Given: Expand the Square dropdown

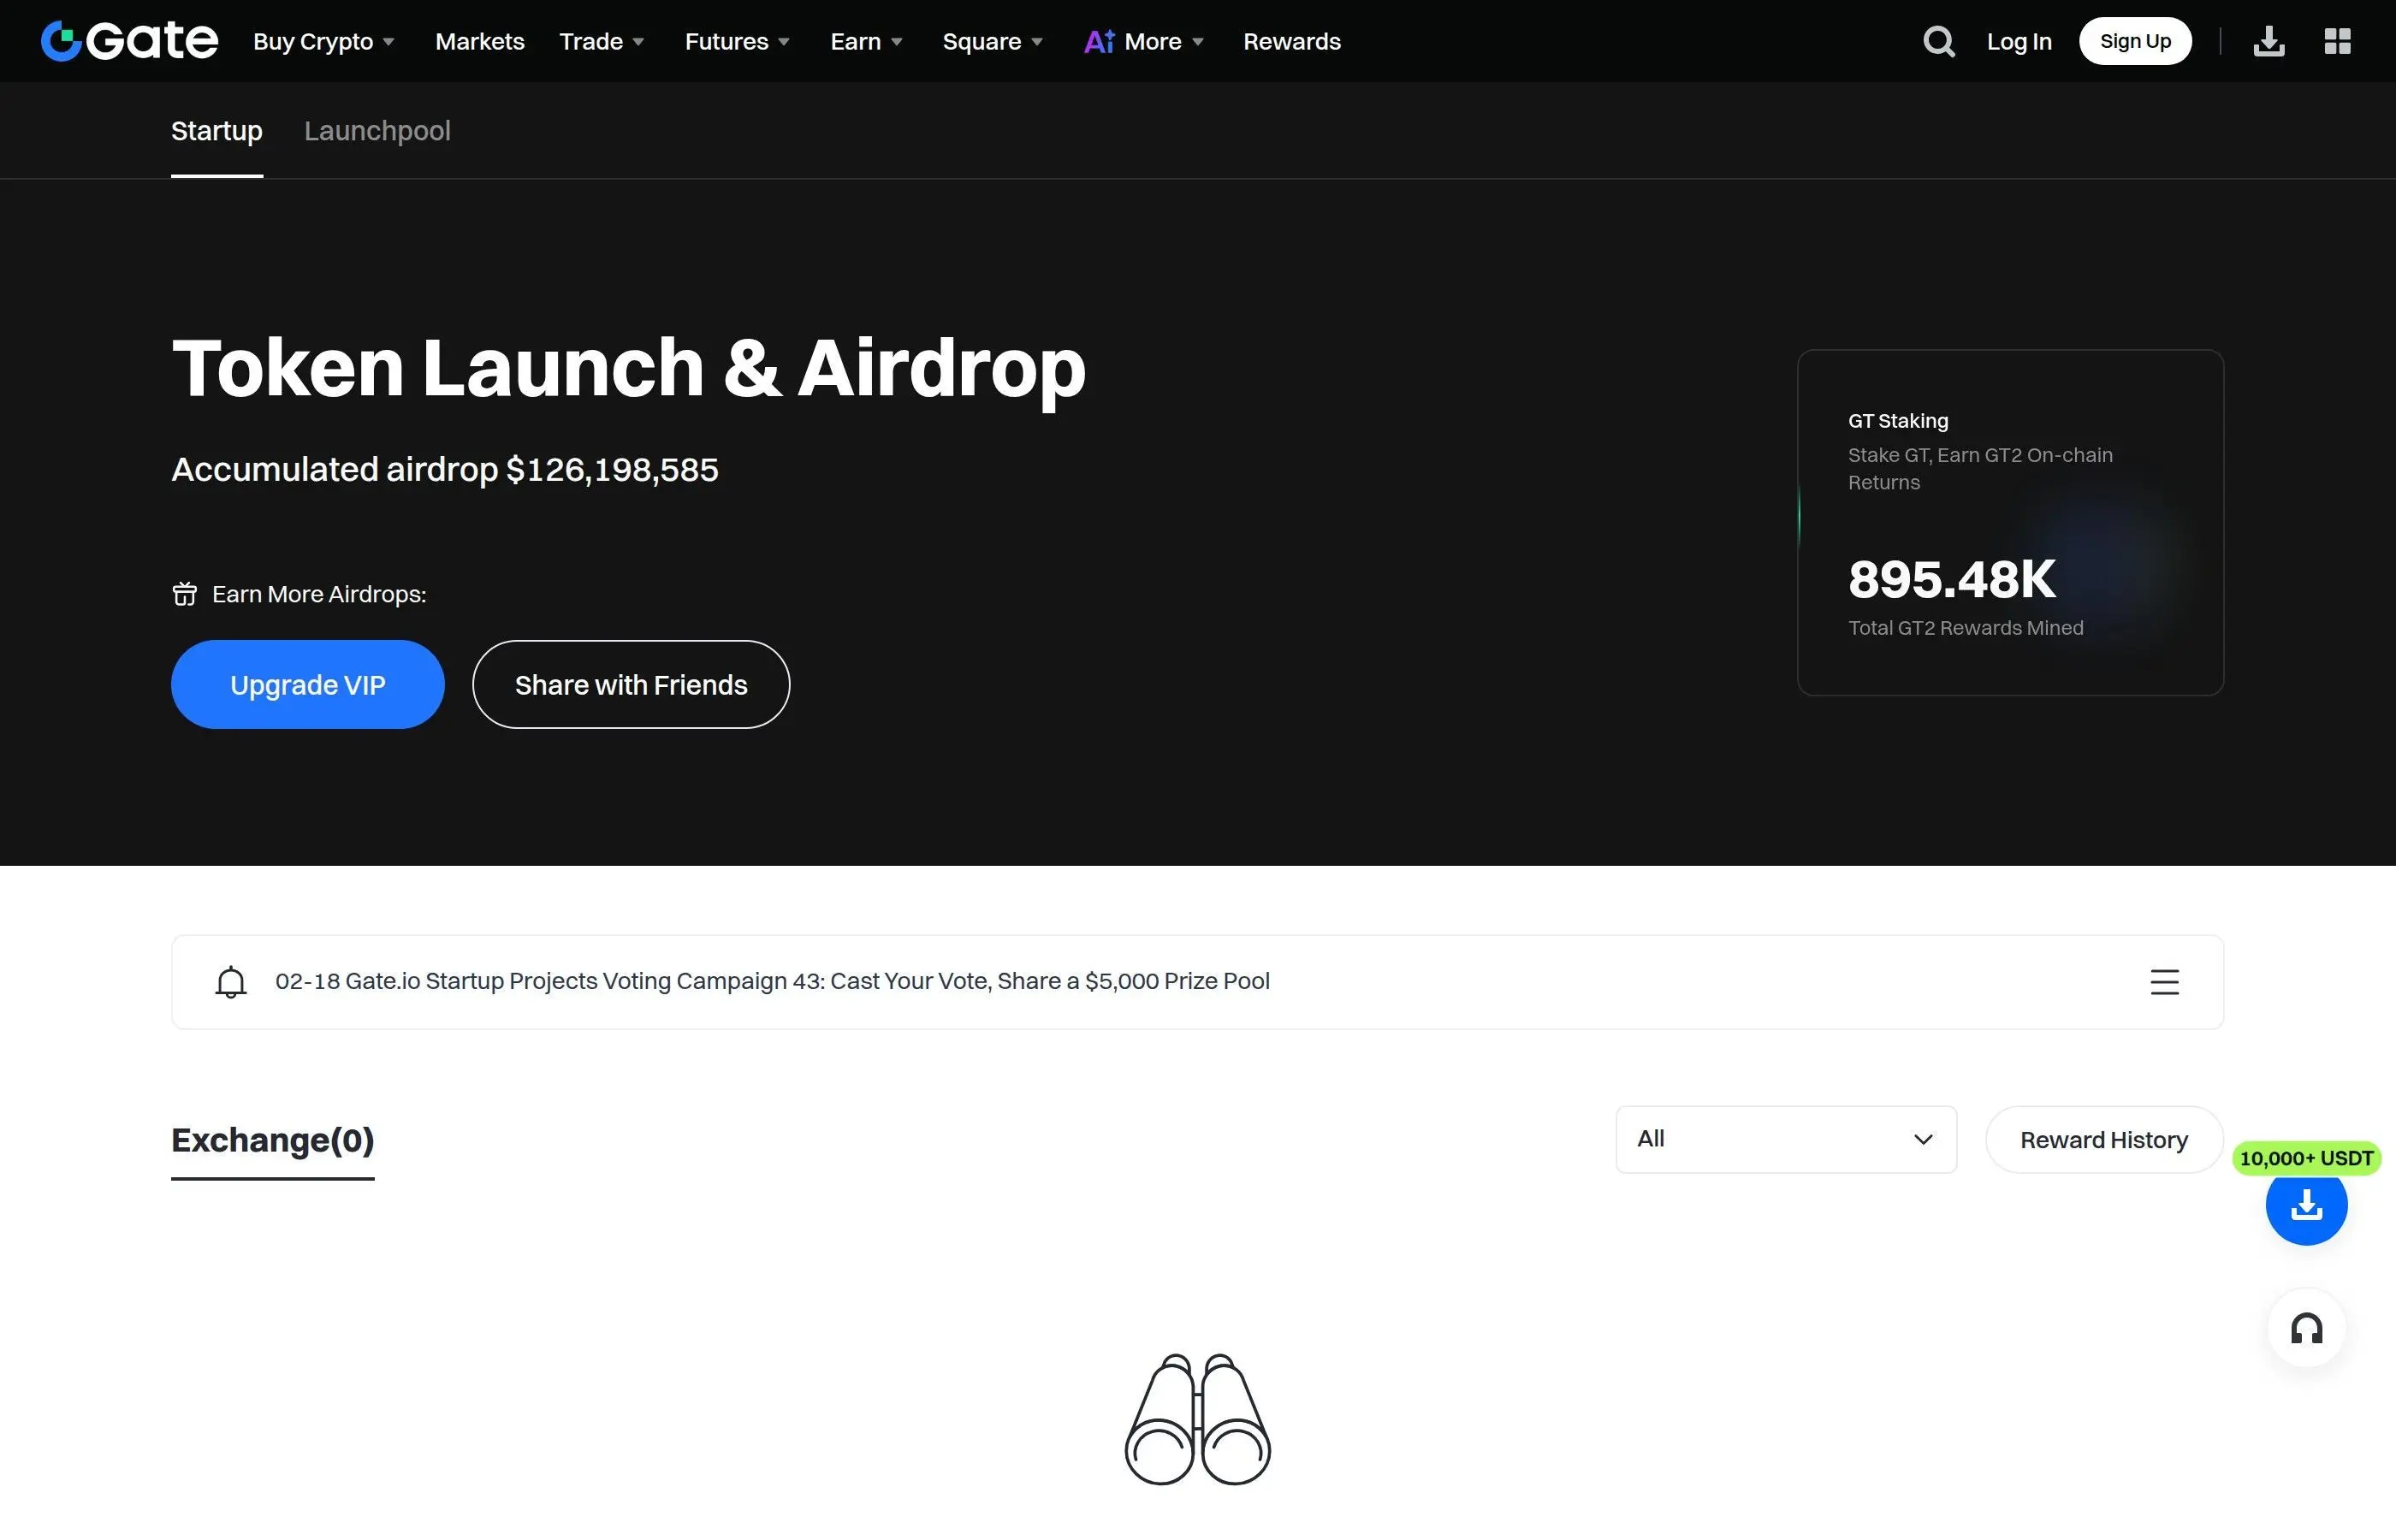Looking at the screenshot, I should (992, 41).
